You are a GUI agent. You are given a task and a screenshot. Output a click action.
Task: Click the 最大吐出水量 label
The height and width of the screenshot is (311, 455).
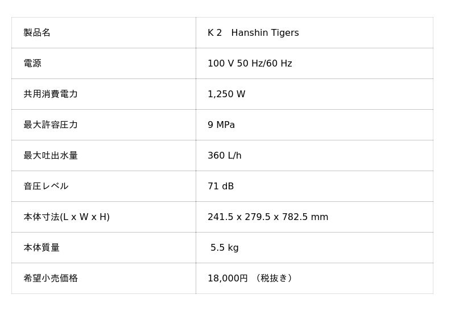click(x=51, y=156)
